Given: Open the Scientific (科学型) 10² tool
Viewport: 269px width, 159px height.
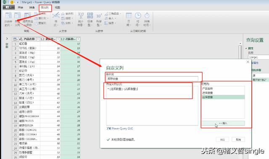Looking at the screenshot, I should click(99, 19).
